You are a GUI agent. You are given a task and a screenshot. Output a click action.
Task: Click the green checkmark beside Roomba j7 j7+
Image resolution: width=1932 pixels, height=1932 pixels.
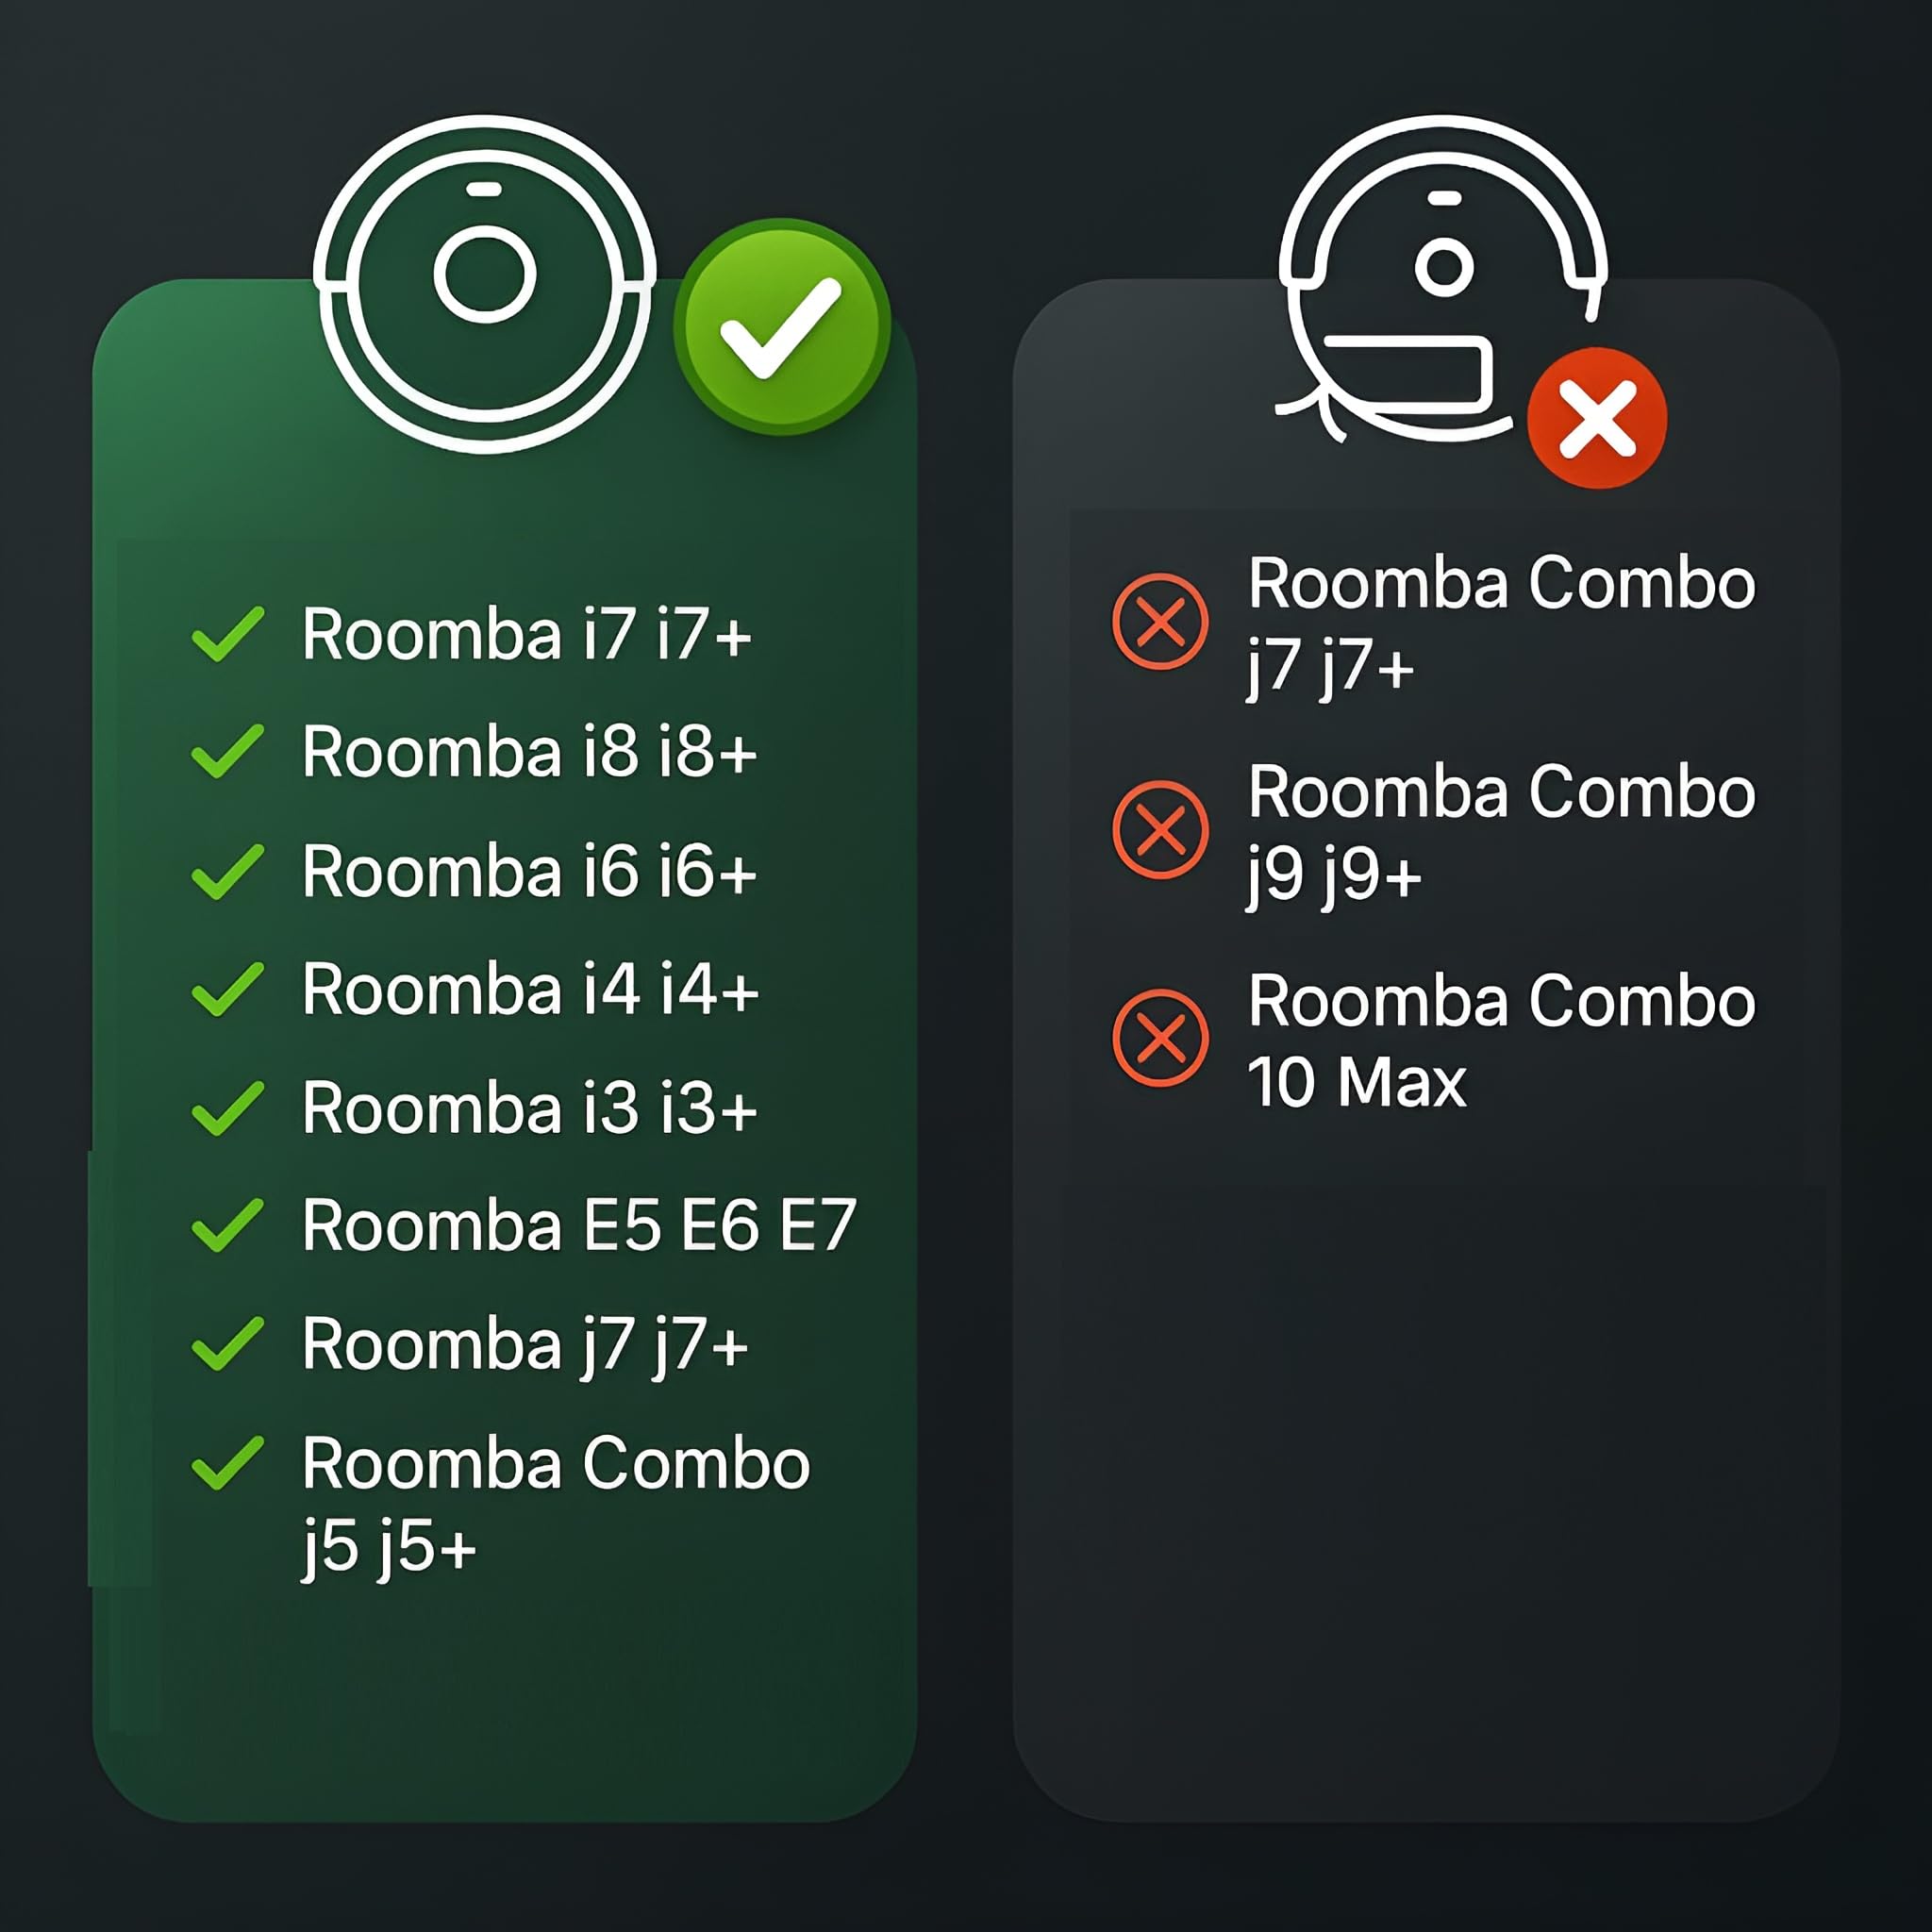(228, 1343)
